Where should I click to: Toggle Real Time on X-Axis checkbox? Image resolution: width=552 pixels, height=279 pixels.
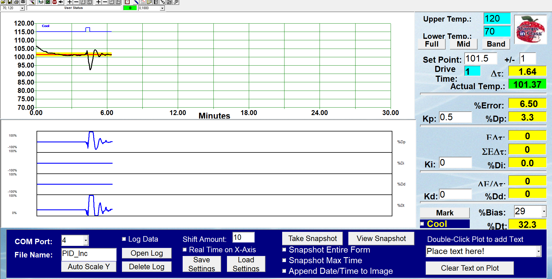pos(185,249)
